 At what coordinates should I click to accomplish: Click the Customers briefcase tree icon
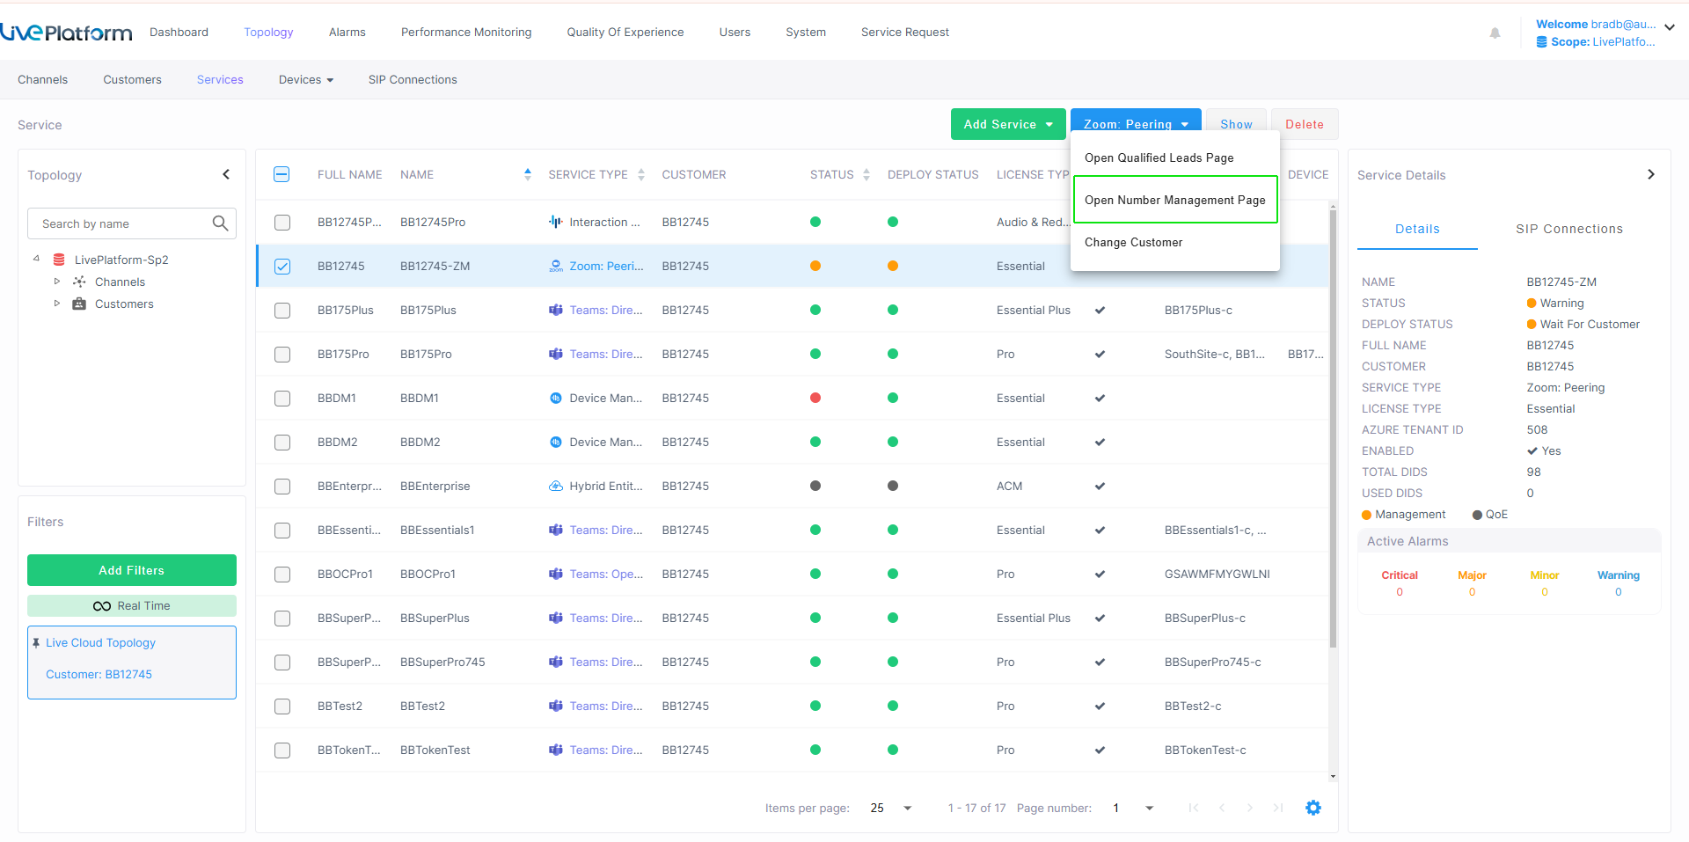coord(79,304)
